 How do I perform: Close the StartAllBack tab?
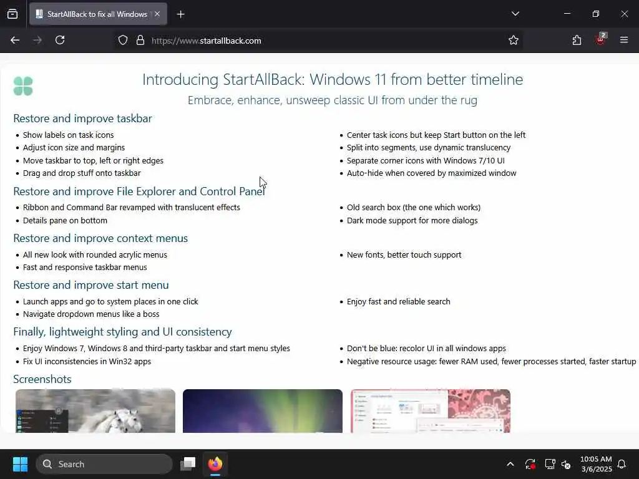pos(157,14)
